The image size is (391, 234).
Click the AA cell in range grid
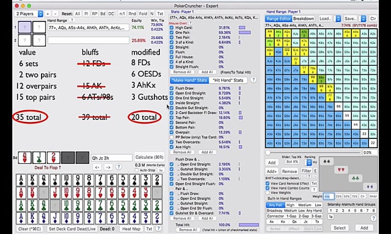pos(269,34)
